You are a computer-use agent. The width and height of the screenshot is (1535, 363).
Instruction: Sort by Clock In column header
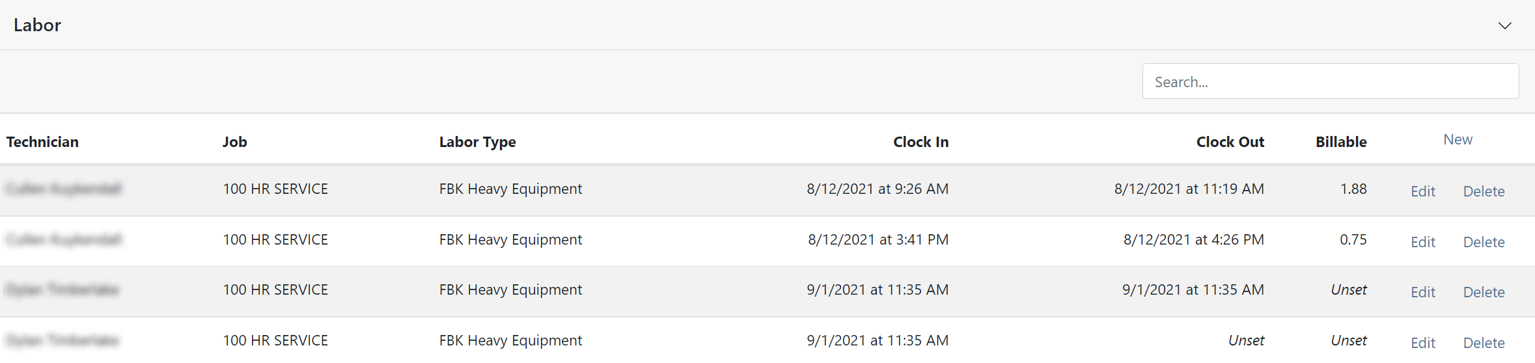pyautogui.click(x=920, y=142)
